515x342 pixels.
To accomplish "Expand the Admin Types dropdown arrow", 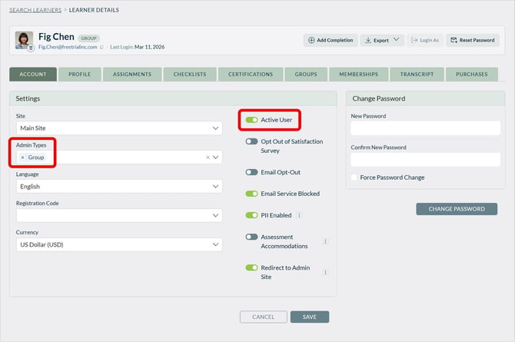I will (215, 158).
